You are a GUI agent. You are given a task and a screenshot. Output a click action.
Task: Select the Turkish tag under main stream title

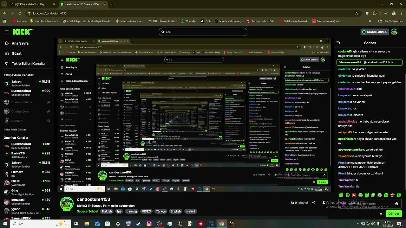click(x=107, y=212)
